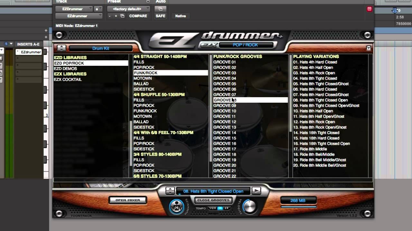Screen dimensions: 412x231
Task: Click the Humanize button
Action: [176, 207]
